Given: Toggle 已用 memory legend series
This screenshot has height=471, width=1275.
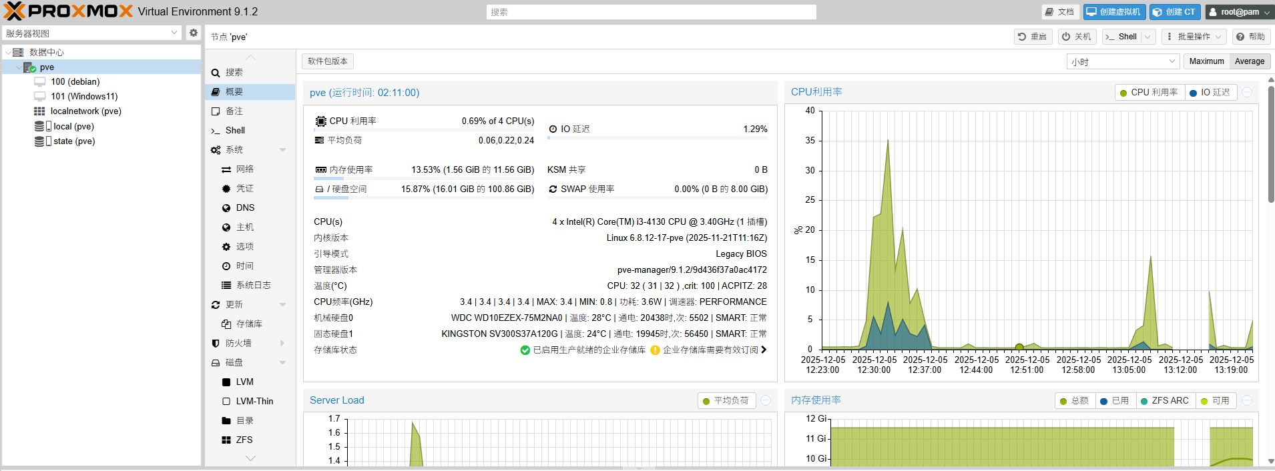Looking at the screenshot, I should (1115, 401).
